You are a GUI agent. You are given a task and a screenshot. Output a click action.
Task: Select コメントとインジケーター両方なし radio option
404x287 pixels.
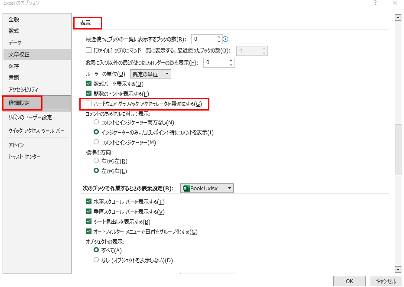pyautogui.click(x=96, y=123)
